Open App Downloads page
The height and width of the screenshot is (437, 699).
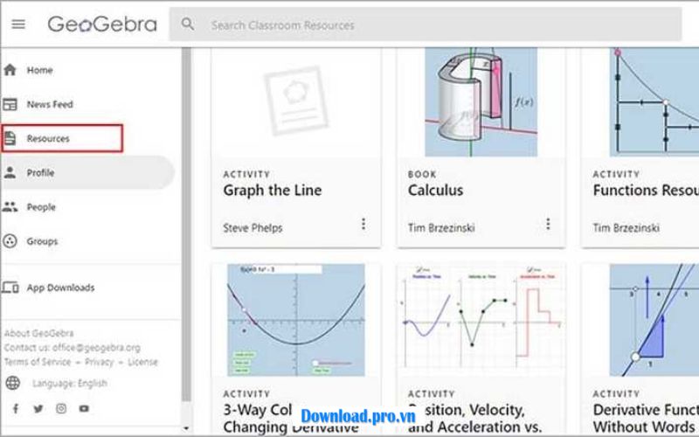point(60,288)
